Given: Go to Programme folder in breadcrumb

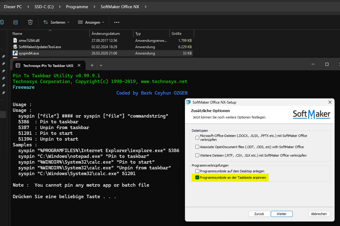Looking at the screenshot, I should tap(77, 7).
